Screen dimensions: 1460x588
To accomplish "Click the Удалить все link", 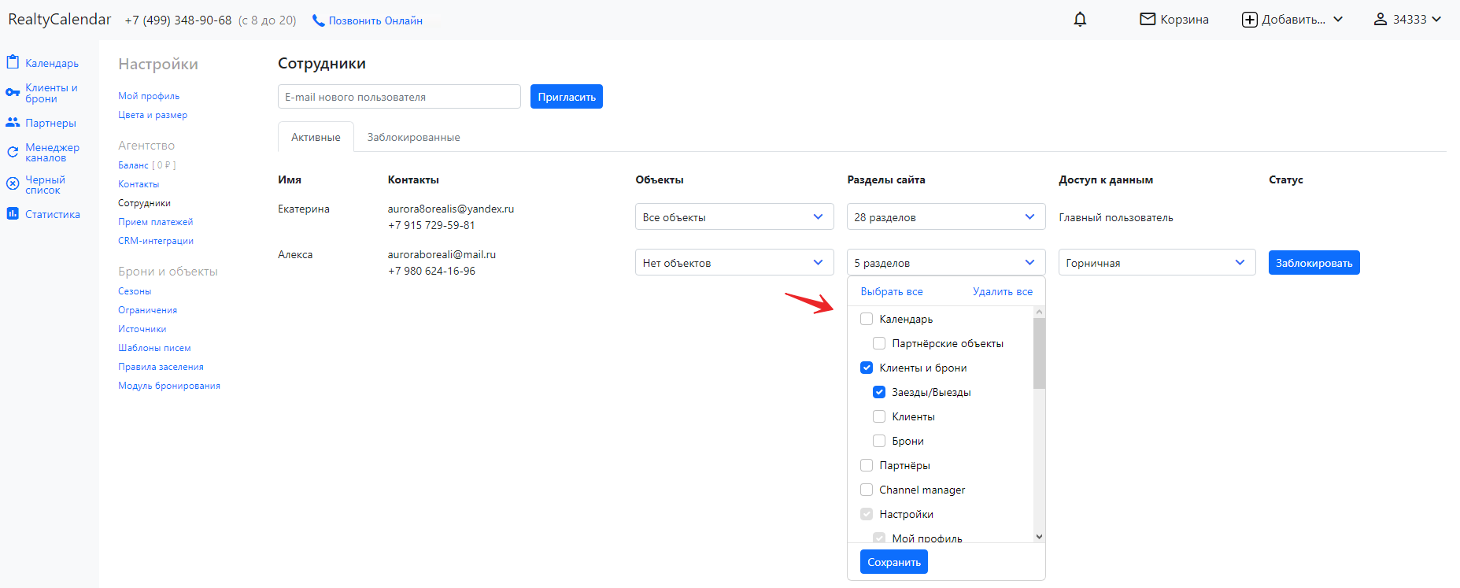I will (x=1003, y=291).
